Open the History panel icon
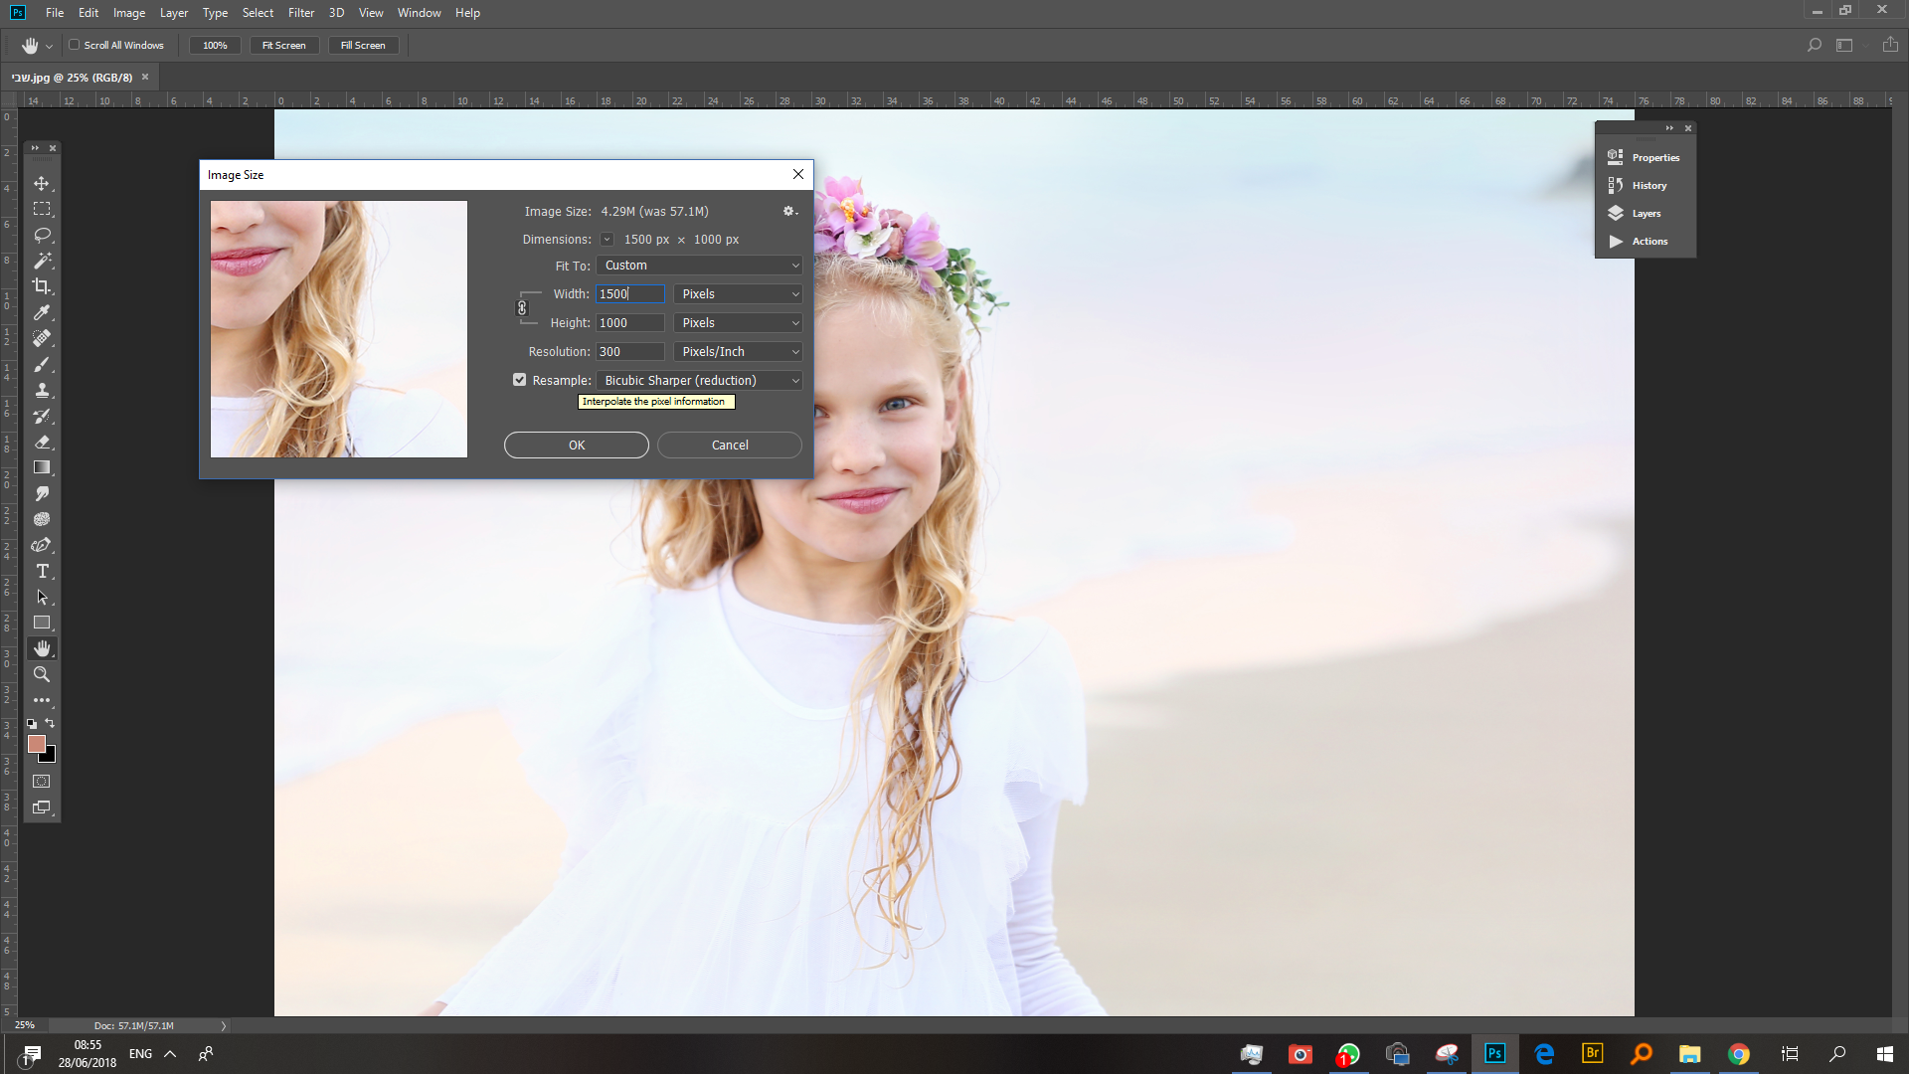 click(1616, 185)
